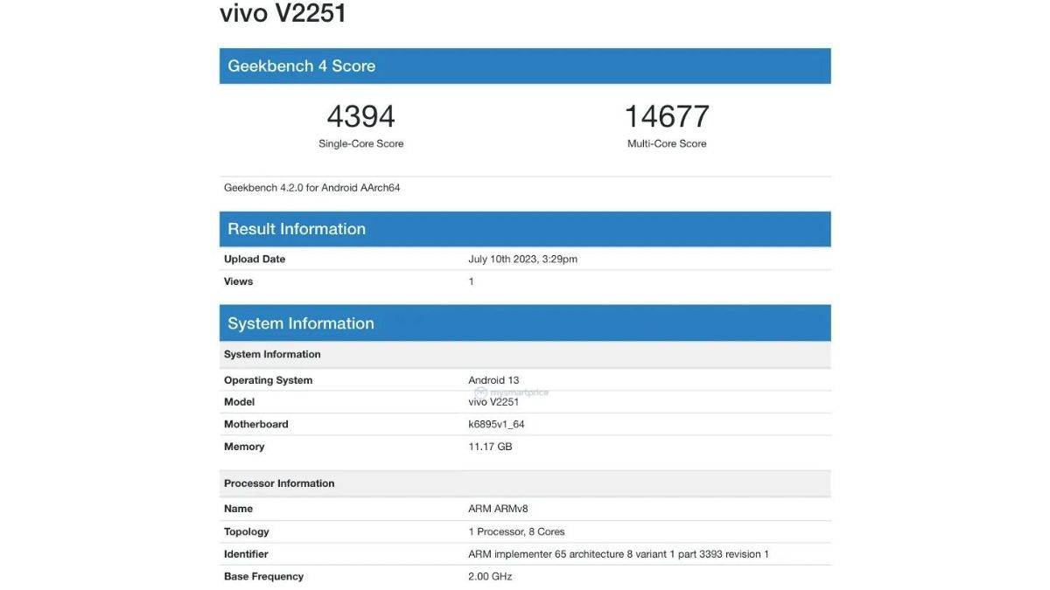Select the Multi-Core Score value 14677
This screenshot has width=1050, height=590.
coord(666,115)
